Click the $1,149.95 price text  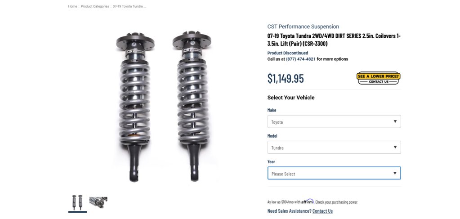(x=286, y=78)
